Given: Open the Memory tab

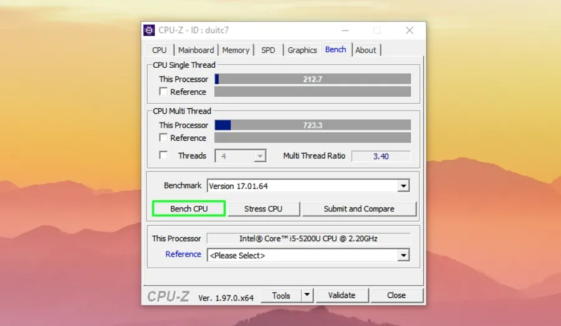Looking at the screenshot, I should 236,50.
